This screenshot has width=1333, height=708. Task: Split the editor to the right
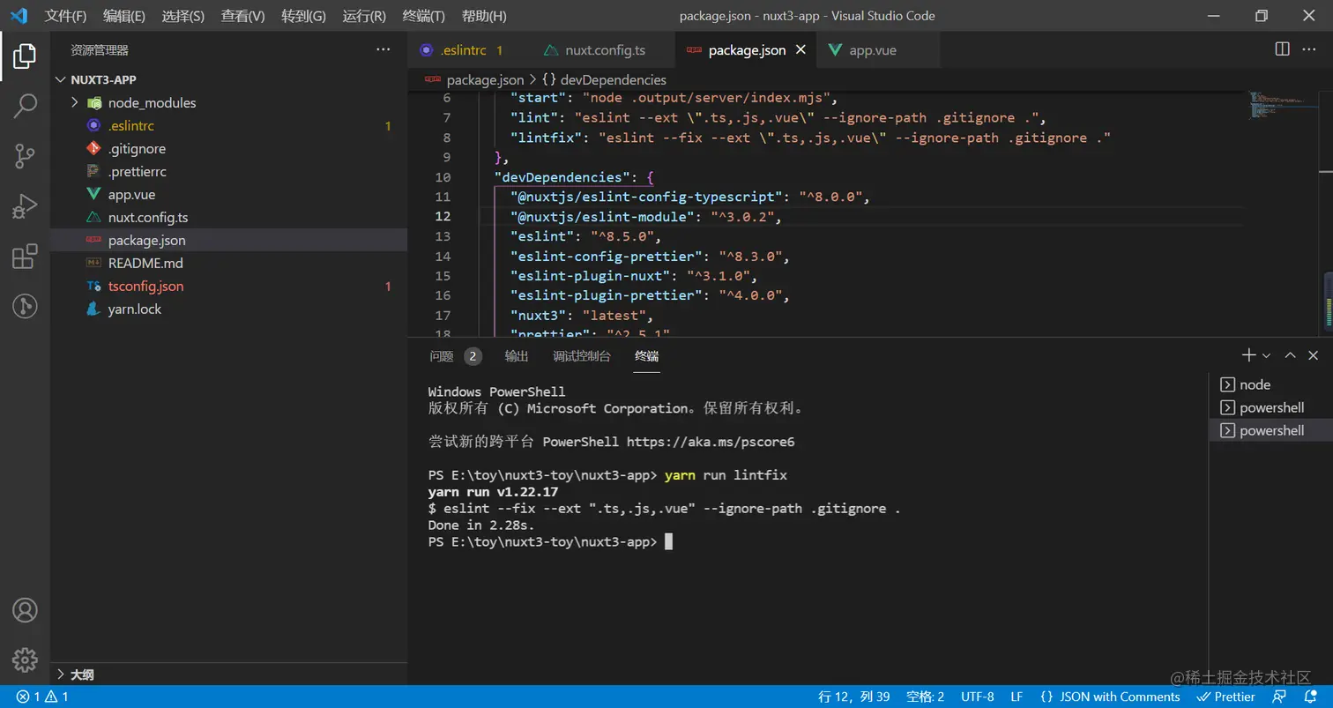point(1282,49)
